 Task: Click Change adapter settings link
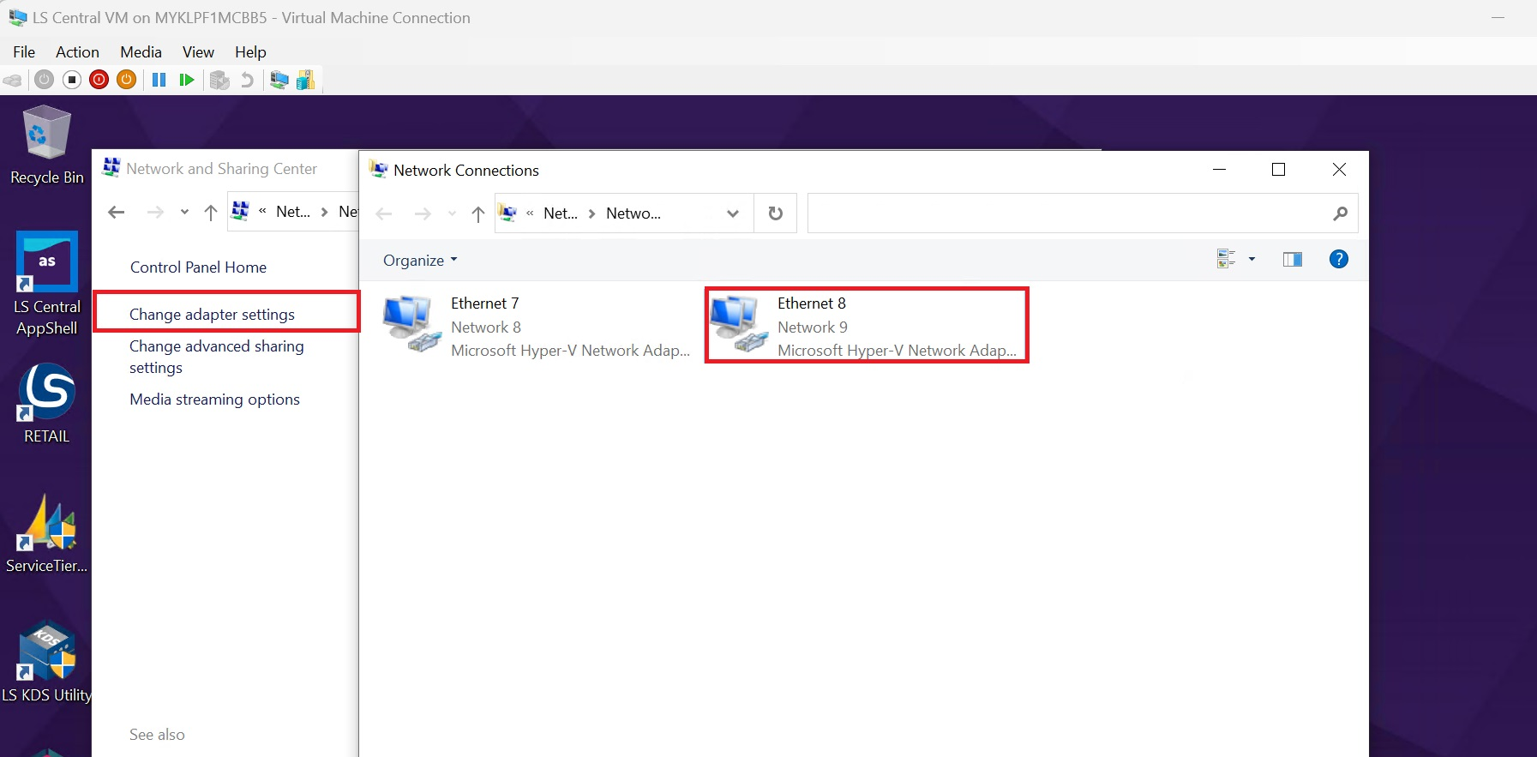(212, 315)
